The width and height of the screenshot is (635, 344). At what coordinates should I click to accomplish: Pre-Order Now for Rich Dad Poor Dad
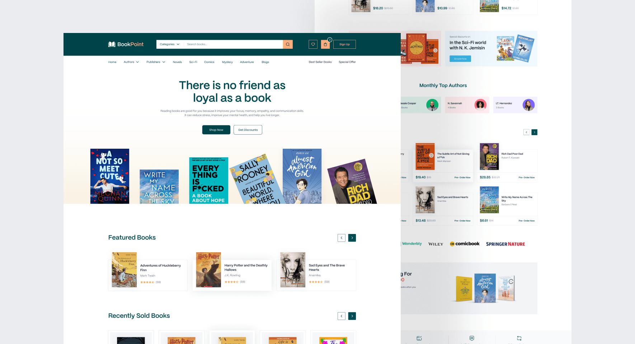click(x=527, y=177)
